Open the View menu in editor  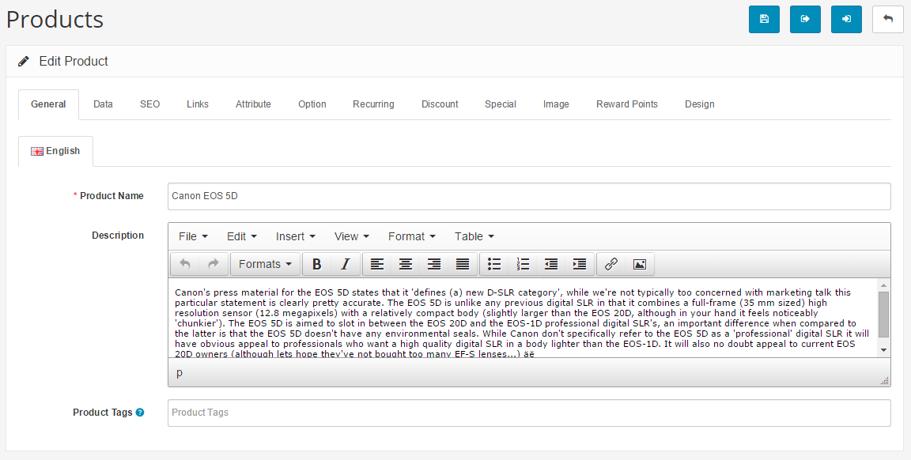point(351,236)
